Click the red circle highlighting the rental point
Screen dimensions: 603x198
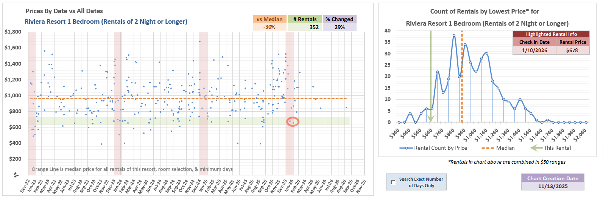tap(293, 121)
